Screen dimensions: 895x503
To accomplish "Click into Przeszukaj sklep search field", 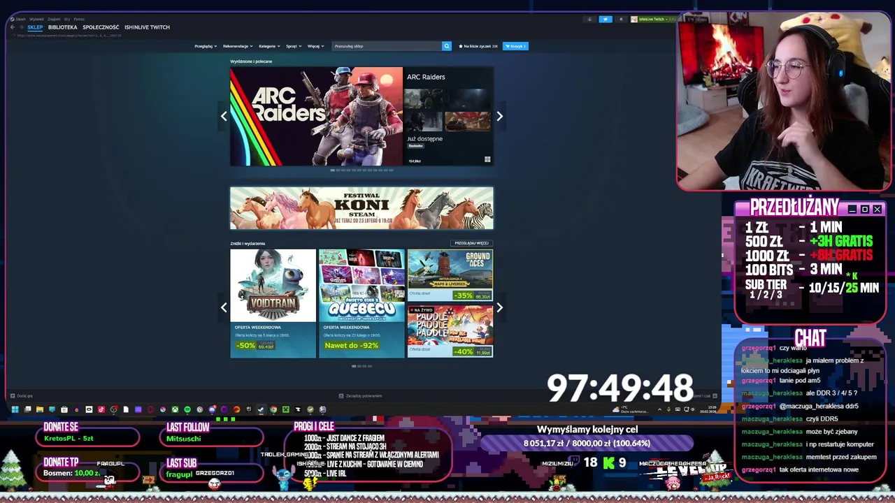I will pyautogui.click(x=387, y=46).
